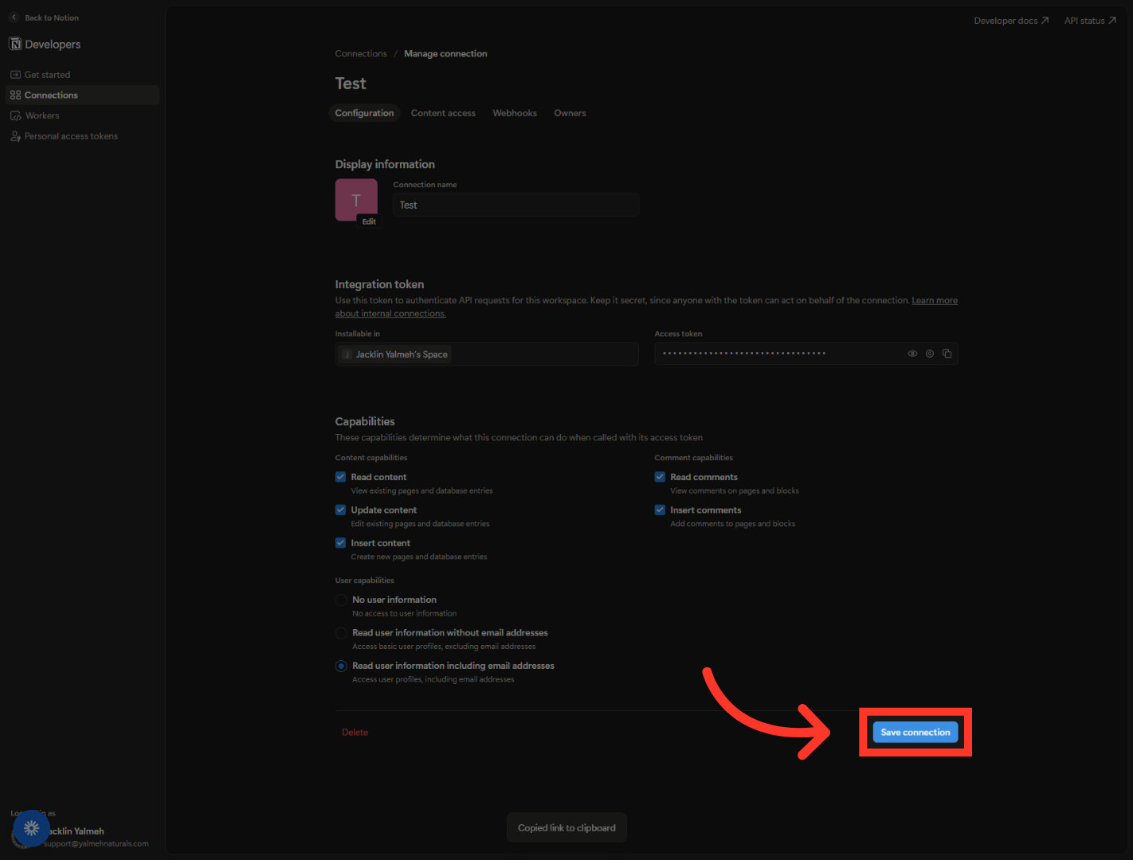The image size is (1133, 860).
Task: Reveal the access token with the eye icon
Action: point(912,354)
